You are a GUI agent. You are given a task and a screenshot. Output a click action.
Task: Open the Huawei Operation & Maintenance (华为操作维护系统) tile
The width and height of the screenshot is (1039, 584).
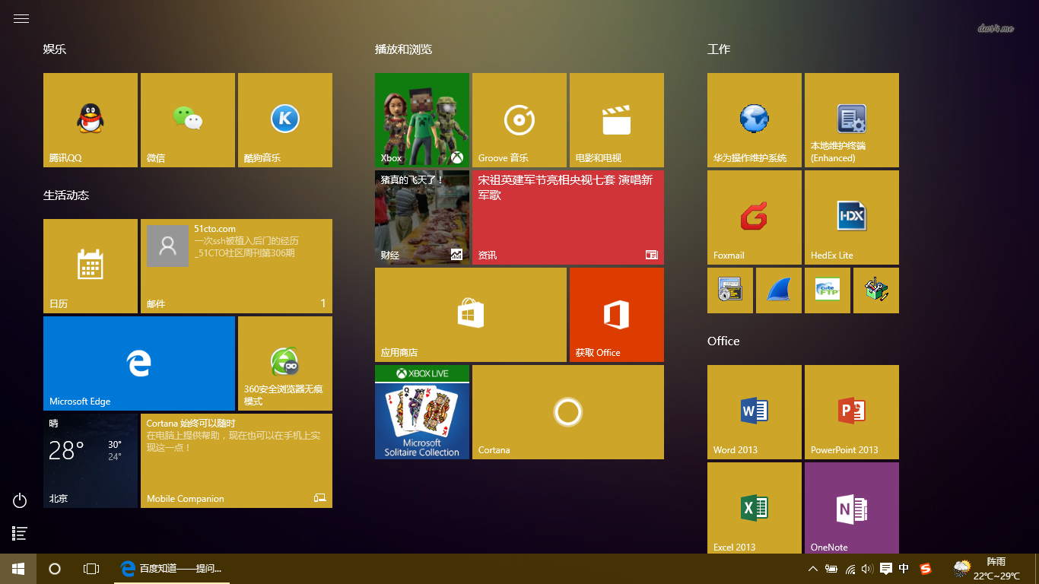[755, 120]
